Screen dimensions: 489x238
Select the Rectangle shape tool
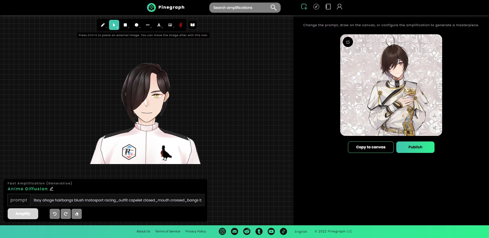click(125, 25)
